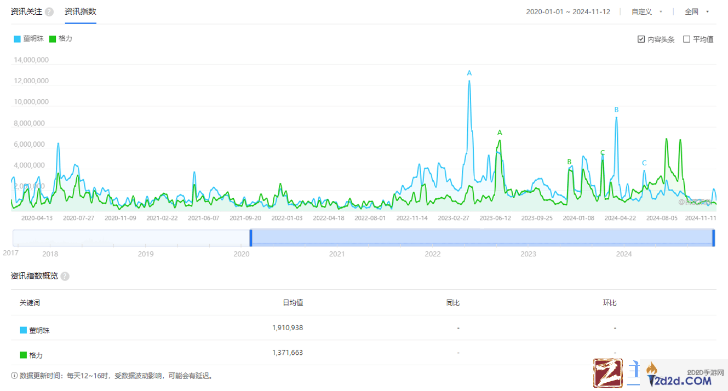Click the 2023-06-12 x-axis date label
Viewport: 728px width, 391px height.
coord(495,218)
